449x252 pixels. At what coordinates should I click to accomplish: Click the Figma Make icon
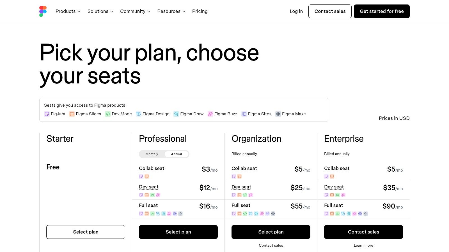pyautogui.click(x=278, y=114)
